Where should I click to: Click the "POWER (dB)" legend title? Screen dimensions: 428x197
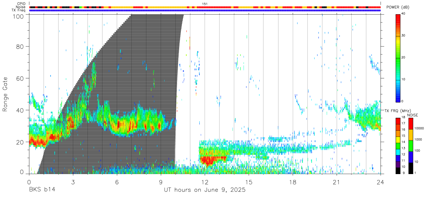(398, 7)
